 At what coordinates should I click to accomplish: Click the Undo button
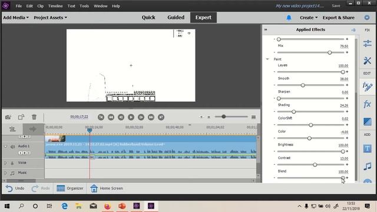click(15, 188)
